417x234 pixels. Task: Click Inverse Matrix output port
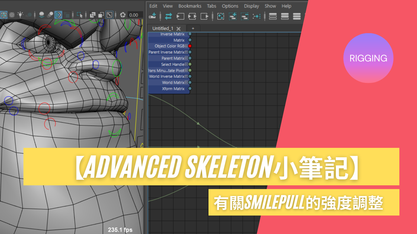[190, 34]
